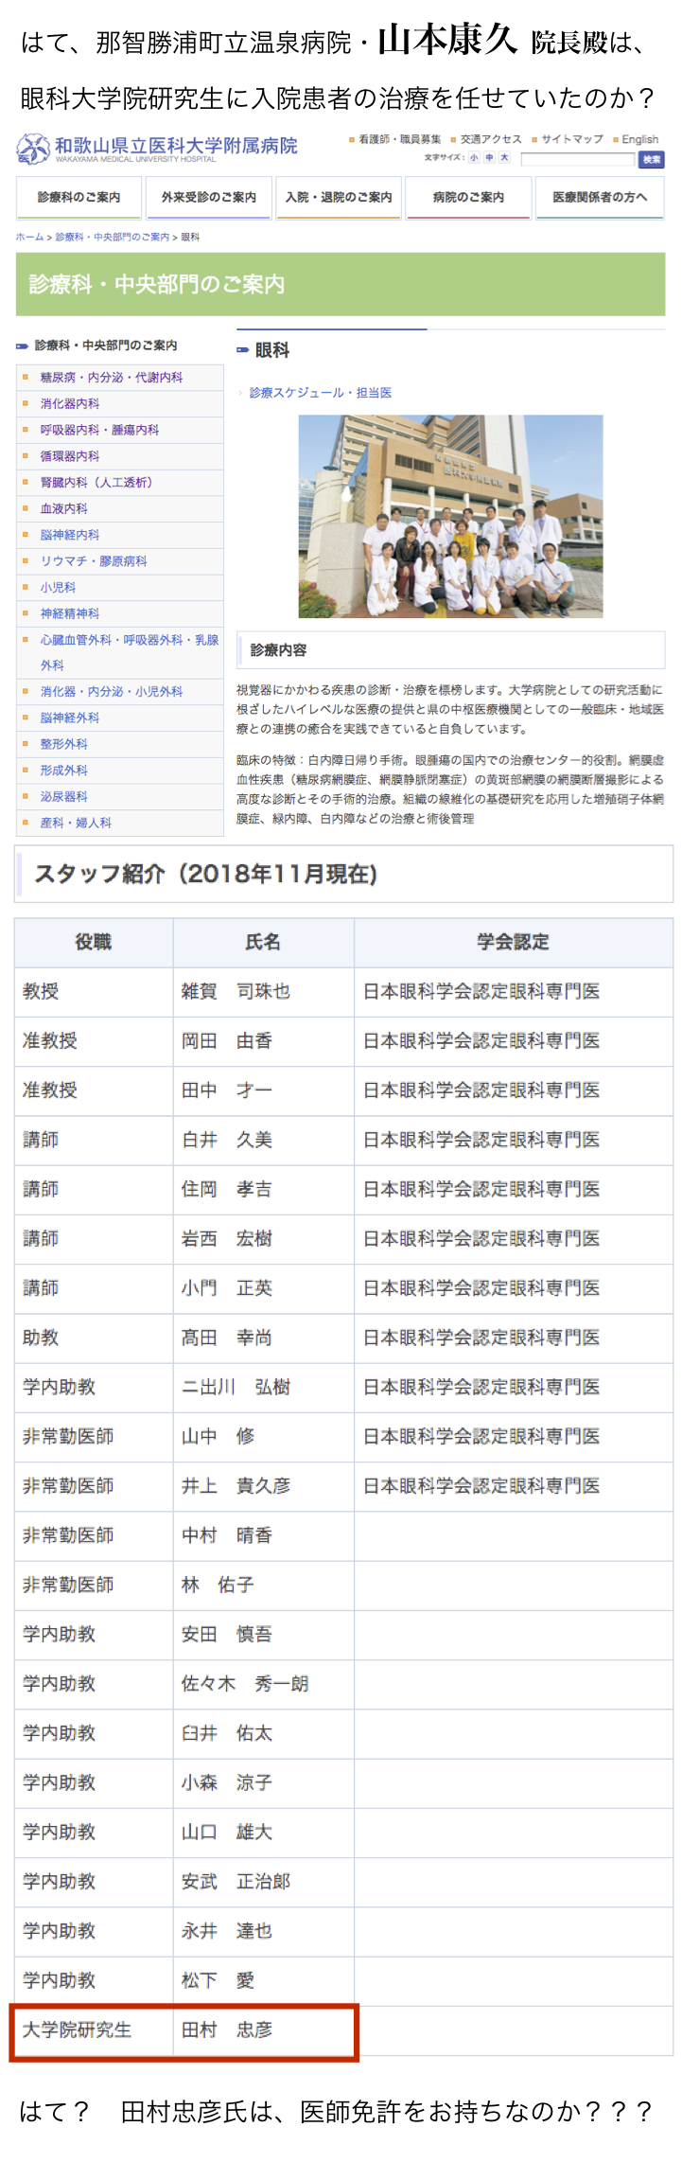Open the 交通アクセス link

pos(490,139)
